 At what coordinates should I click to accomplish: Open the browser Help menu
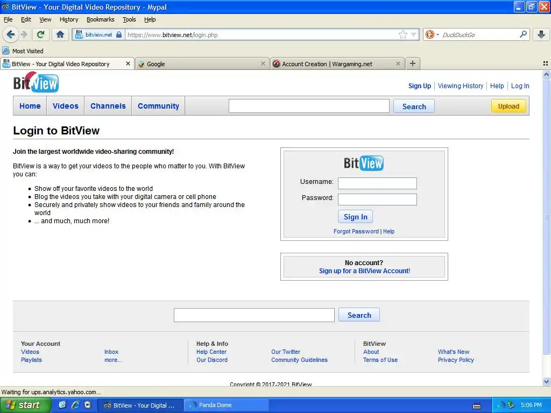[x=150, y=19]
